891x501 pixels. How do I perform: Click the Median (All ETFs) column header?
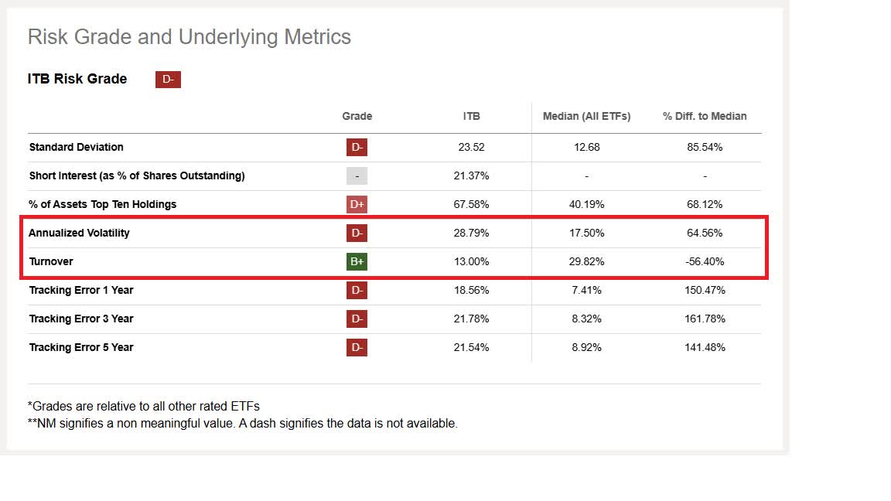(586, 116)
